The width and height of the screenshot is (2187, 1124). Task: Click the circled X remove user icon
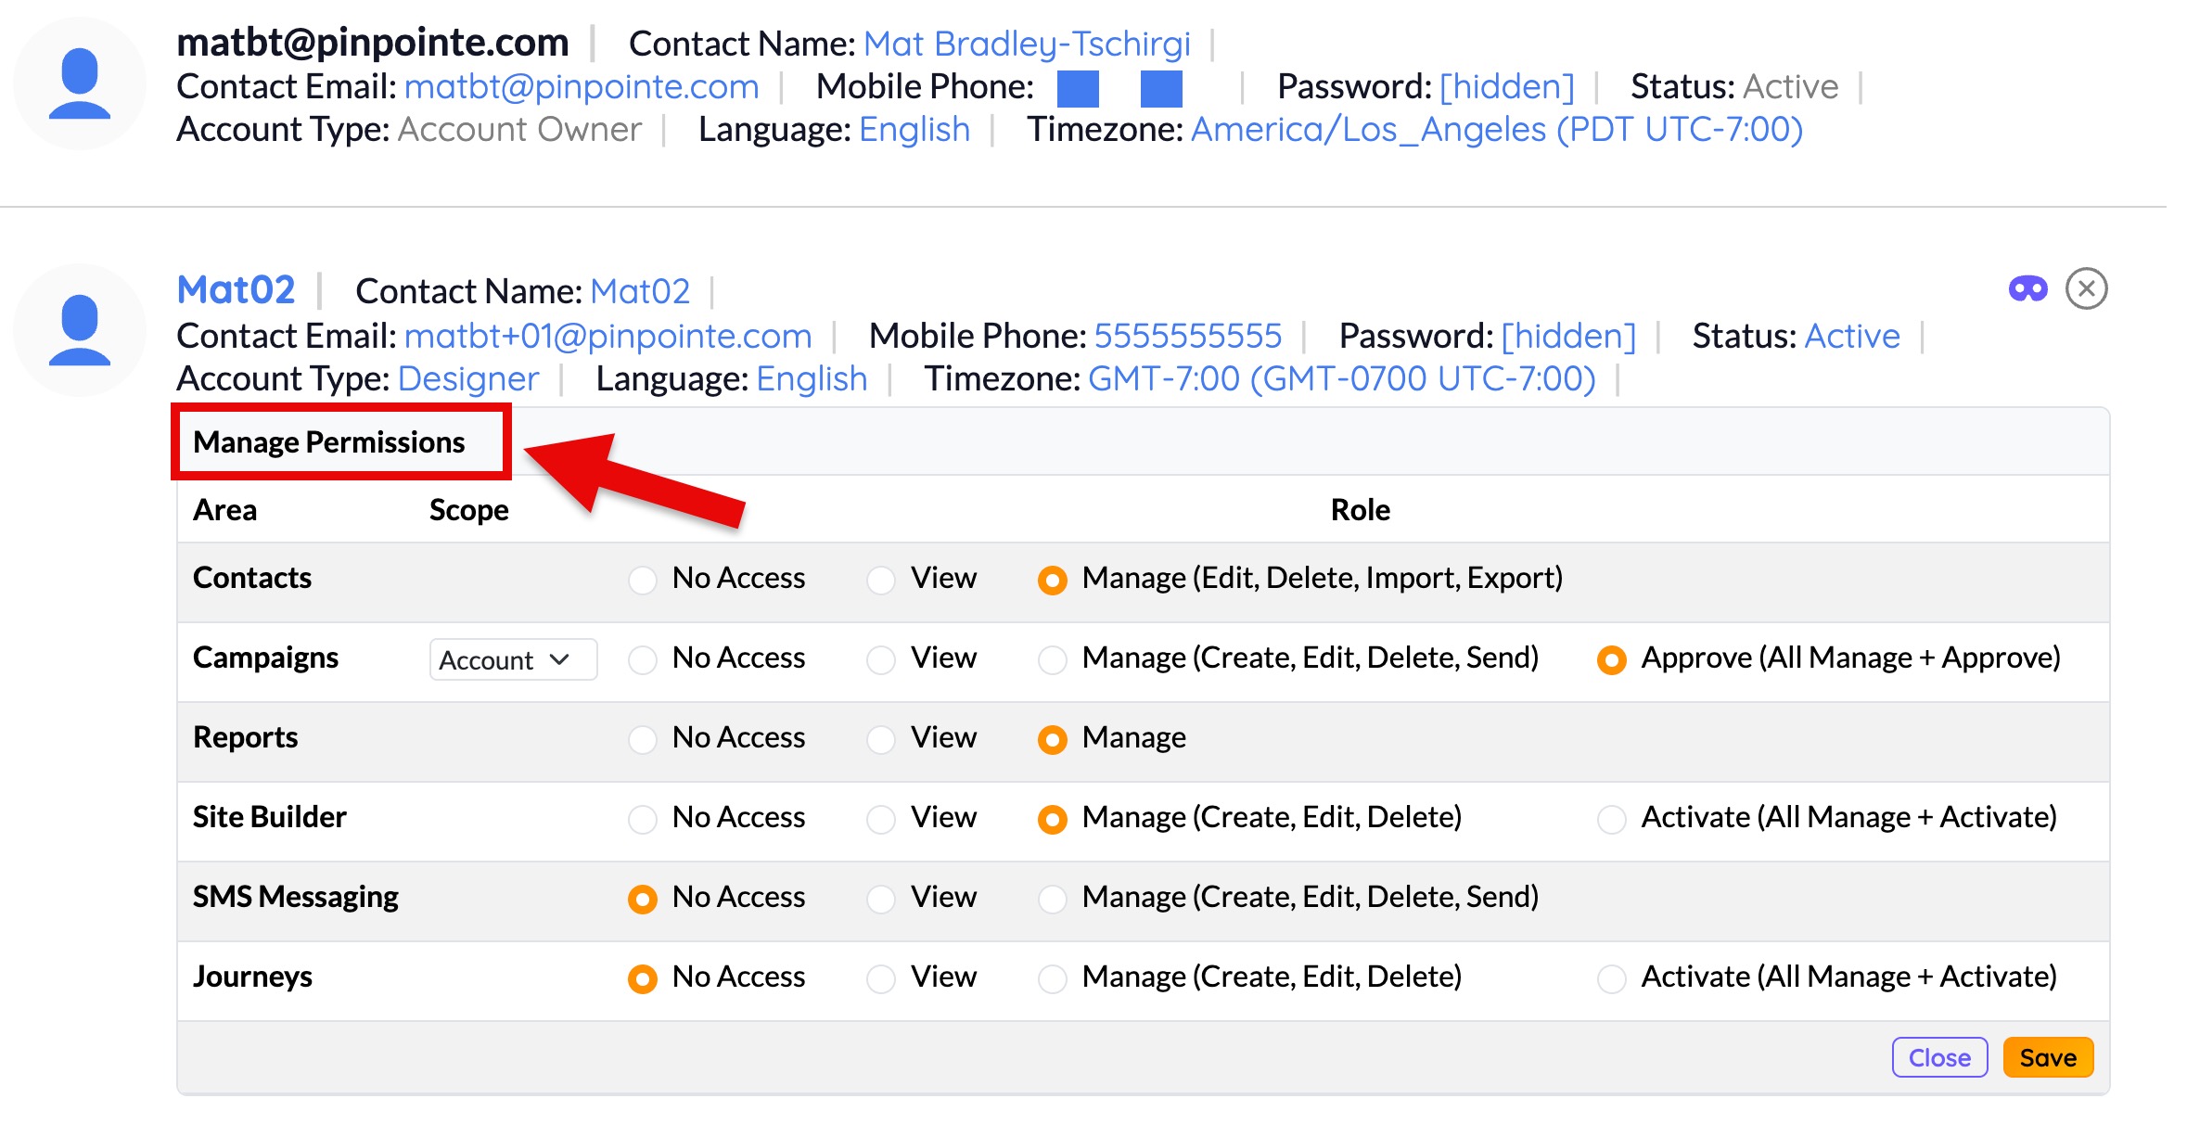[2086, 289]
